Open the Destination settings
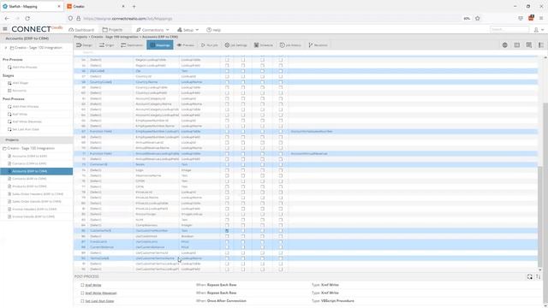Image resolution: width=548 pixels, height=308 pixels. (x=132, y=45)
